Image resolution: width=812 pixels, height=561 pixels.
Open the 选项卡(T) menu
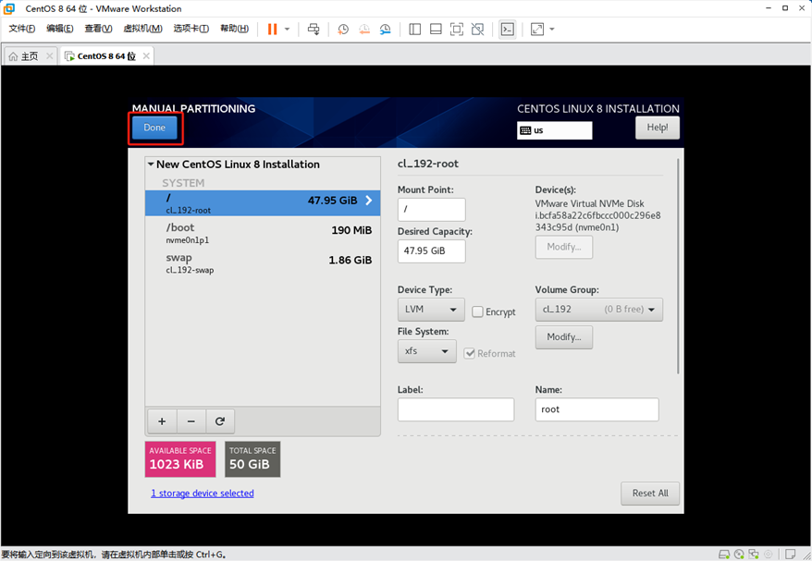pos(191,29)
